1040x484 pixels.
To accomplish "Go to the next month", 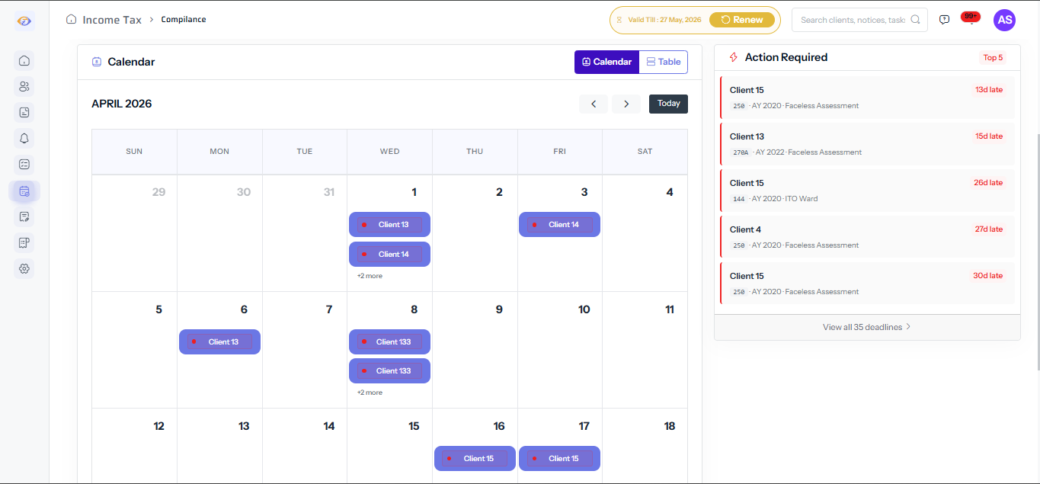I will (x=626, y=104).
